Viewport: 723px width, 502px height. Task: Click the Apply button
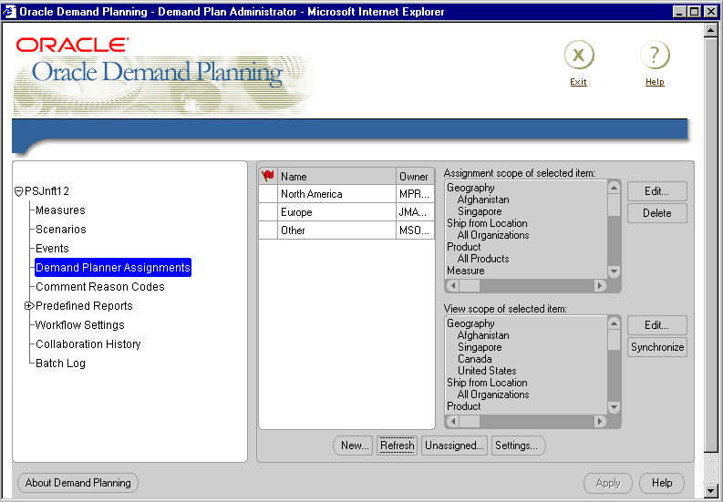click(x=608, y=483)
